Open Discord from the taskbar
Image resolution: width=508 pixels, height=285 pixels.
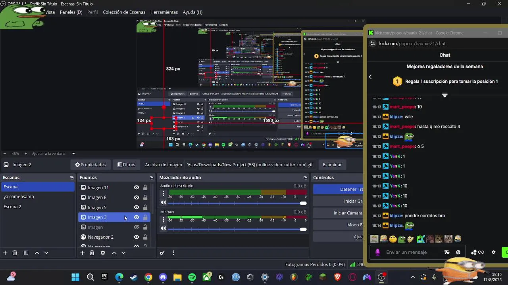tap(163, 277)
